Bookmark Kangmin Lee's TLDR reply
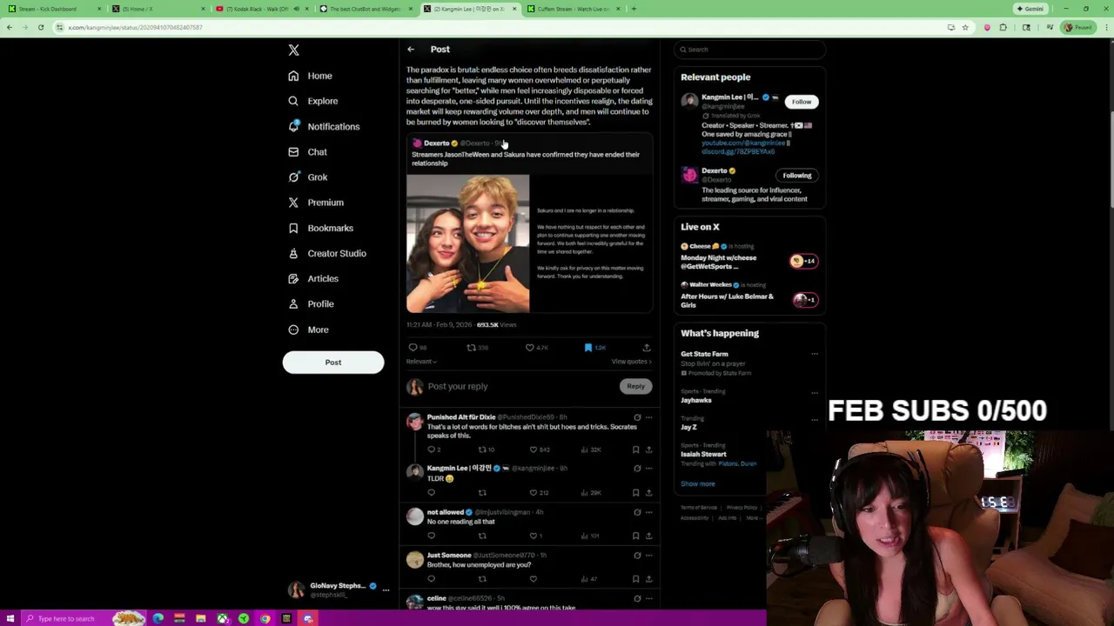Viewport: 1114px width, 626px height. click(x=635, y=493)
